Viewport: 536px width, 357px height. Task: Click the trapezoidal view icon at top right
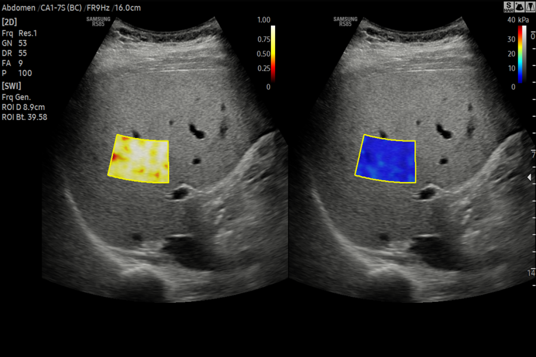529,7
